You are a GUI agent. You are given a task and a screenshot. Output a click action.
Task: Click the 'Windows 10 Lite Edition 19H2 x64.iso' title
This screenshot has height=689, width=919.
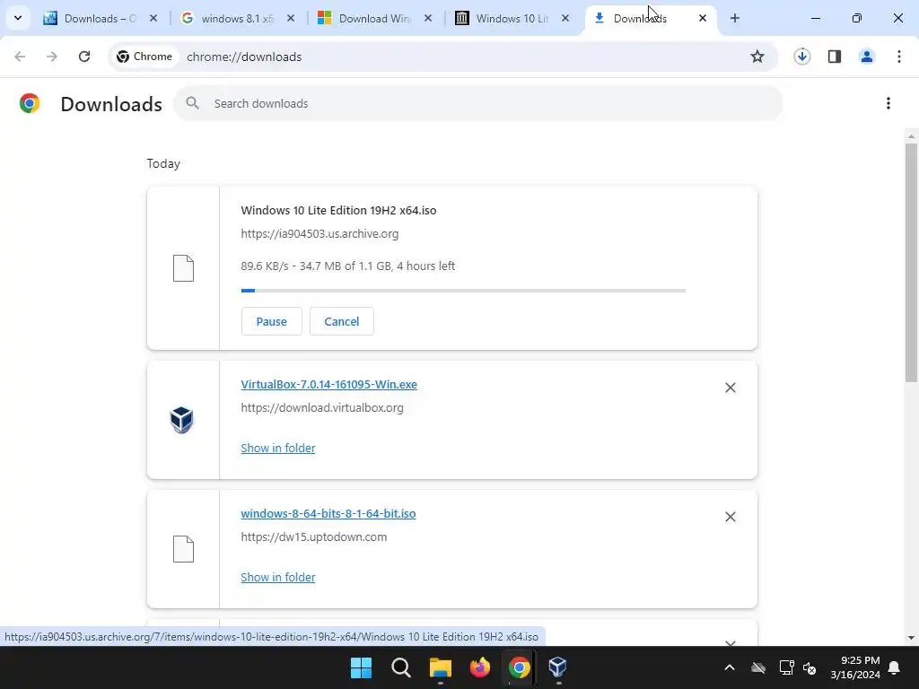pyautogui.click(x=338, y=210)
